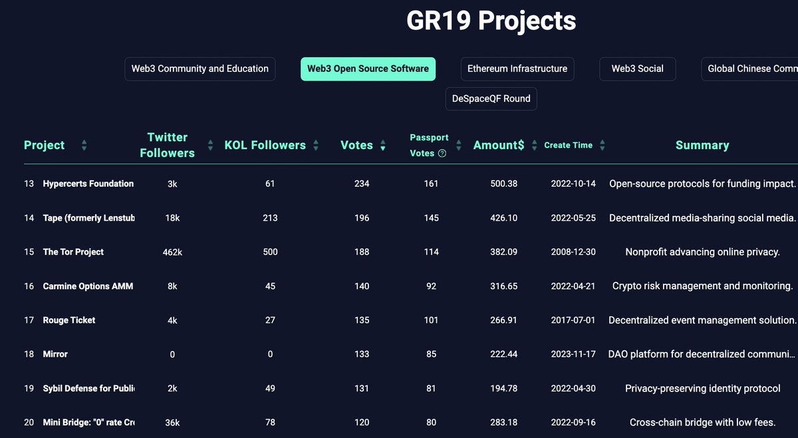
Task: Open Carmine Options AMM project
Action: (88, 286)
